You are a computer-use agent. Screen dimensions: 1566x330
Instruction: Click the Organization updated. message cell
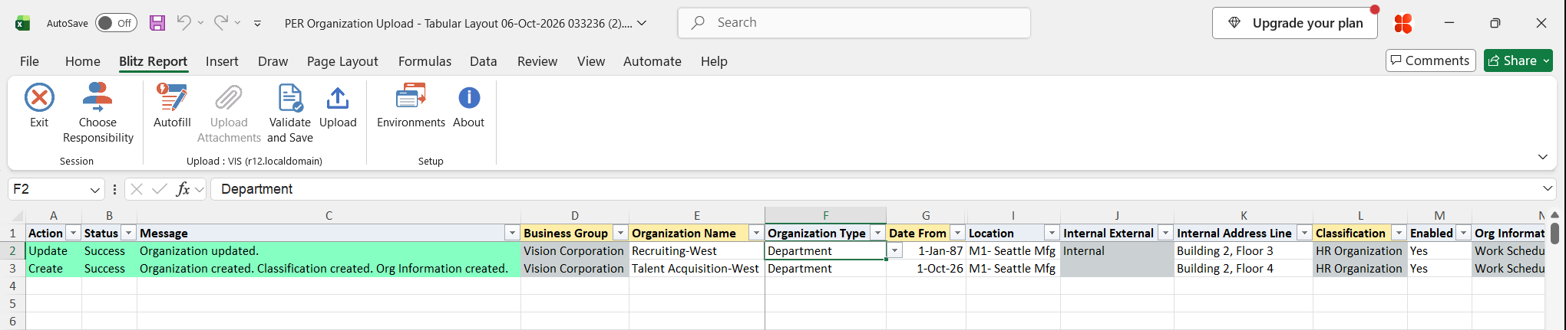(x=329, y=251)
